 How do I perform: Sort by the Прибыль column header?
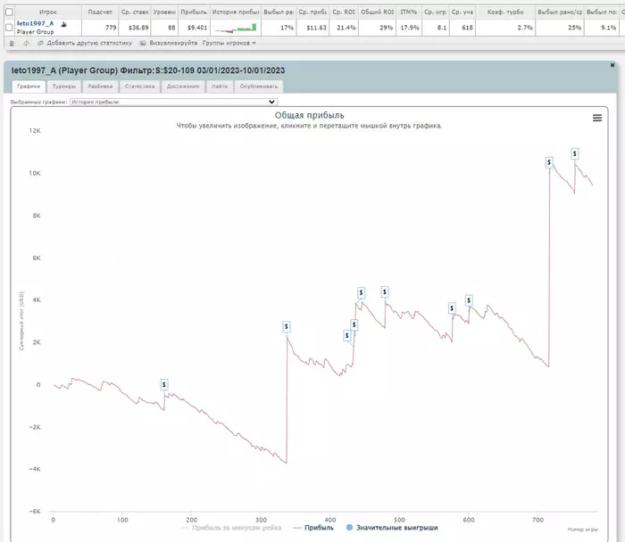pyautogui.click(x=194, y=12)
